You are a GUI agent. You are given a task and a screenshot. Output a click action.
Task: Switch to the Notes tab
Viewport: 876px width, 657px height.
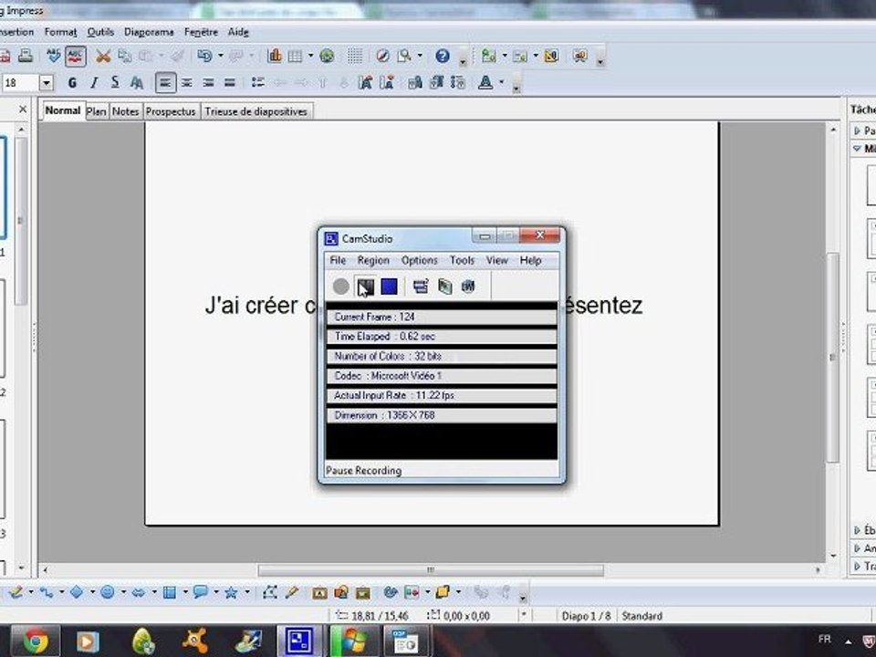click(x=125, y=111)
